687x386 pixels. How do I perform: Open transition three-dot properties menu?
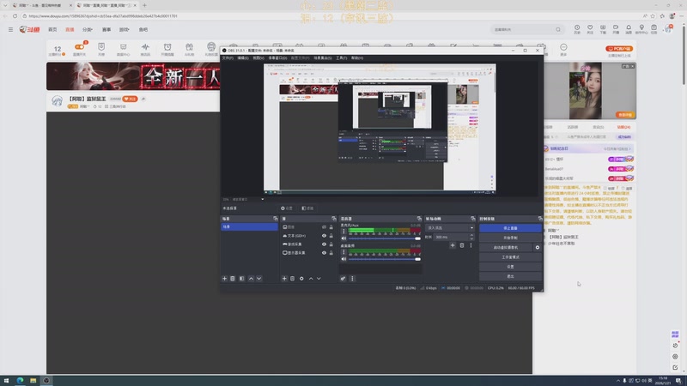(471, 245)
